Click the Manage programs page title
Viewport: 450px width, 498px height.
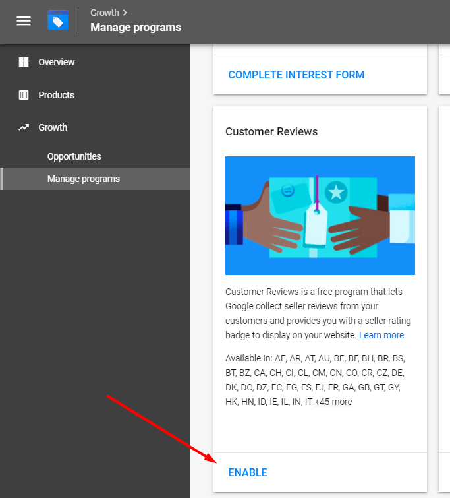pyautogui.click(x=136, y=27)
